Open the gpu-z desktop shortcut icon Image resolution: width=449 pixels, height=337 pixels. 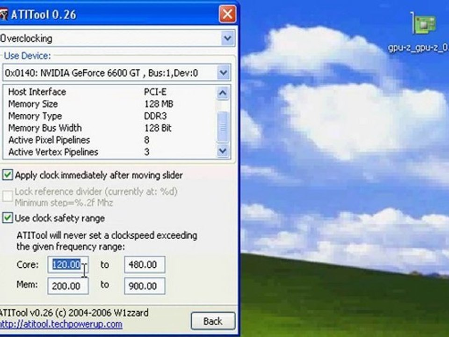pos(424,23)
